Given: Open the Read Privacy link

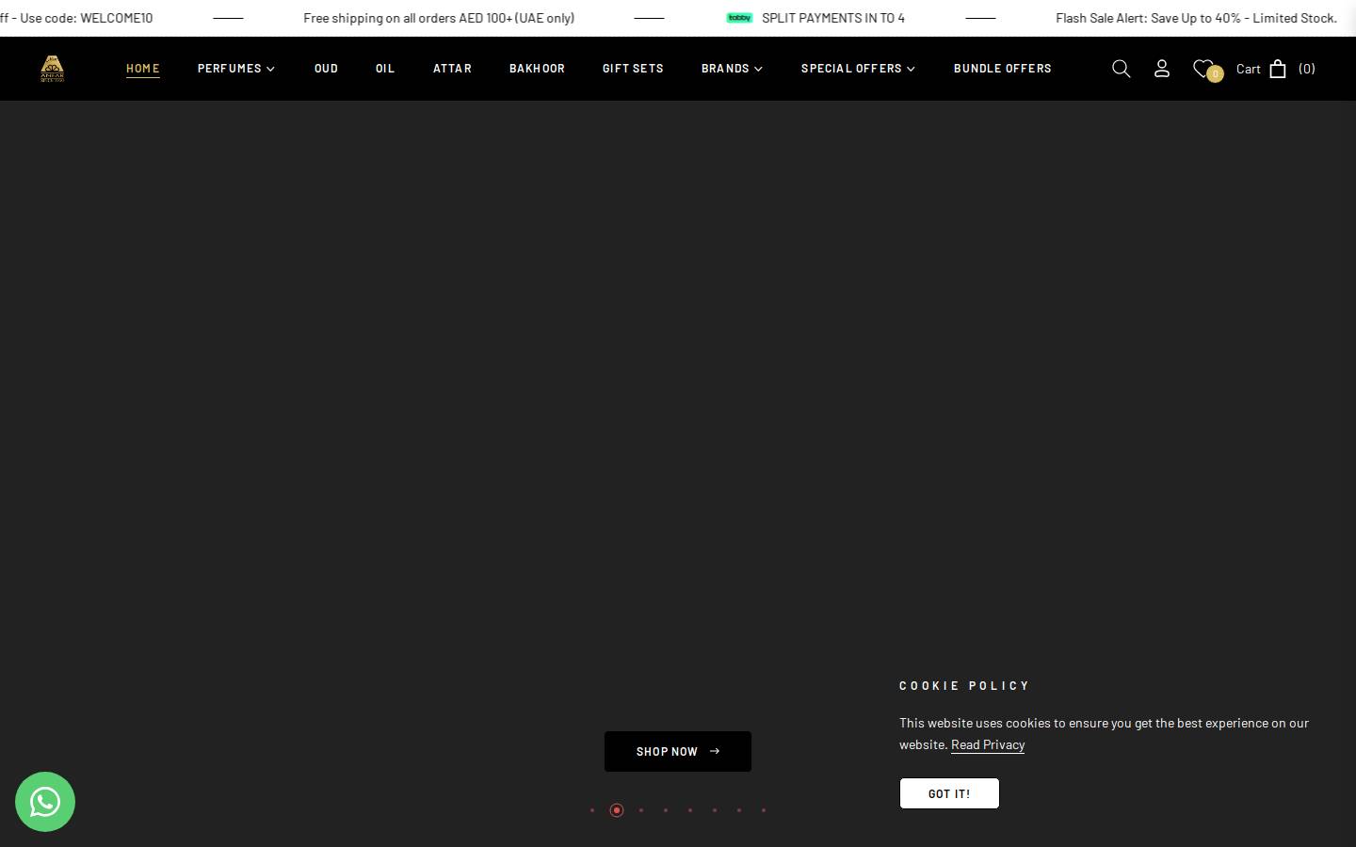Looking at the screenshot, I should pyautogui.click(x=988, y=744).
